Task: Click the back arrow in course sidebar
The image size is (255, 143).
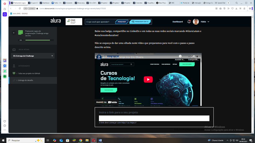Action: [x=14, y=33]
